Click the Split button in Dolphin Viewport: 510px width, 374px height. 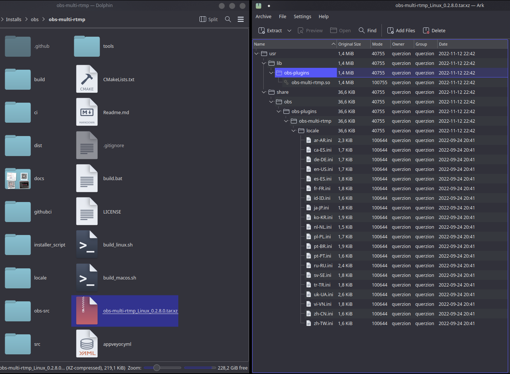[x=208, y=19]
